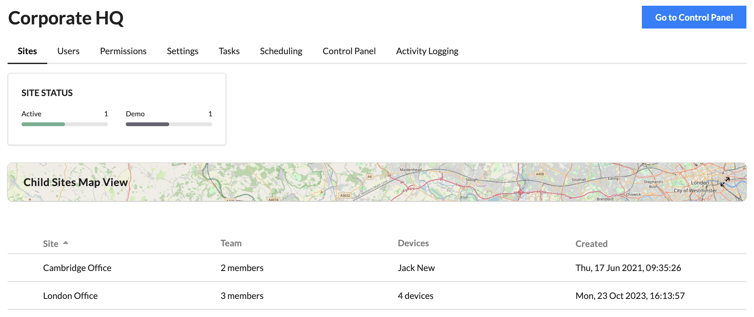Open the Sites tab
Screen dimensions: 754x317
[x=27, y=51]
